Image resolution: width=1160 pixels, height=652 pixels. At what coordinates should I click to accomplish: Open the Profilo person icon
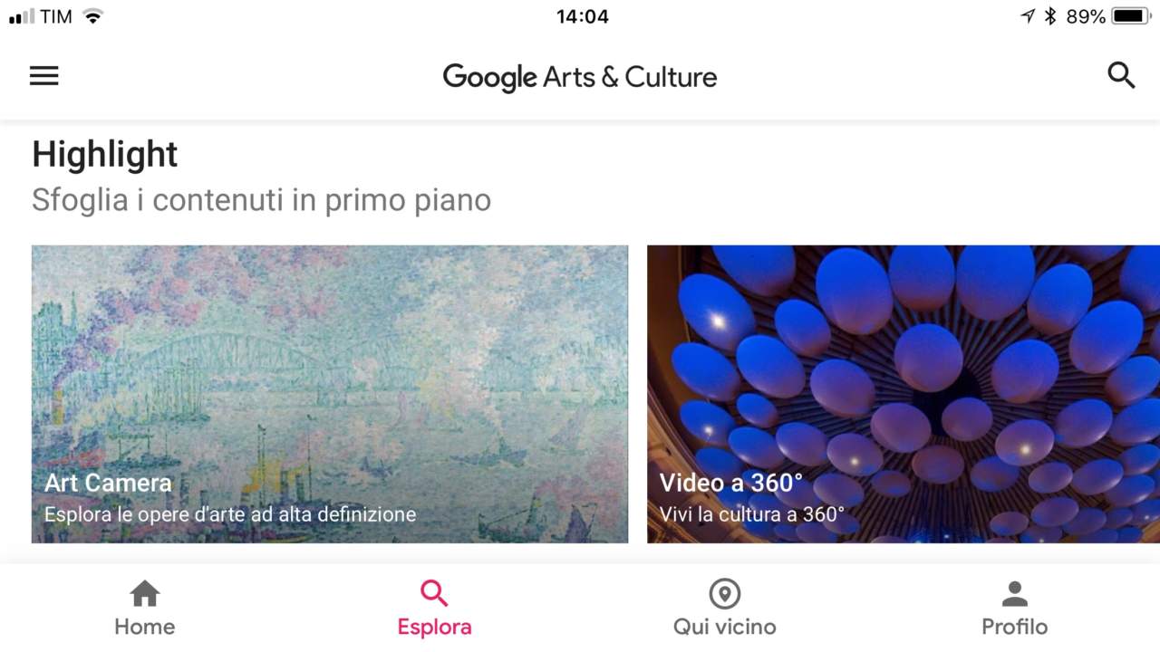click(x=1015, y=594)
